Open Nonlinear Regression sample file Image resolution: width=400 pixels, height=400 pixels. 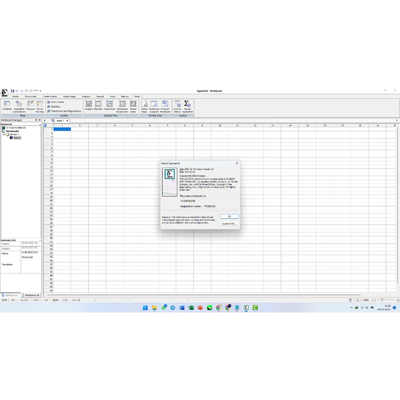pyautogui.click(x=122, y=106)
